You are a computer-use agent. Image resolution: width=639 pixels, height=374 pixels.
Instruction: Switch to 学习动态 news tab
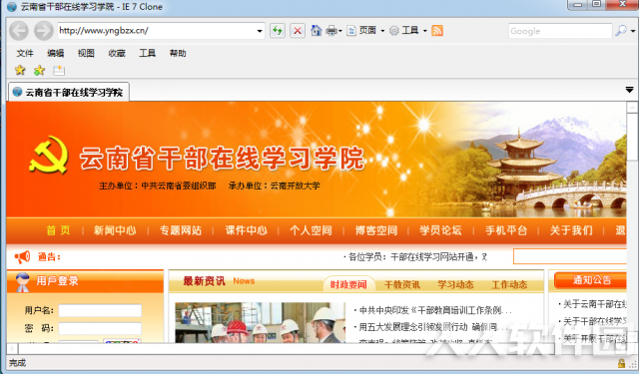tap(455, 284)
